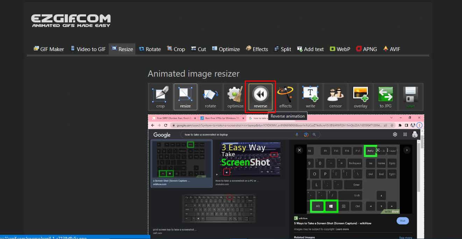
Task: Click the 'Free SERP Checker' browser tab in preview
Action: (x=173, y=118)
